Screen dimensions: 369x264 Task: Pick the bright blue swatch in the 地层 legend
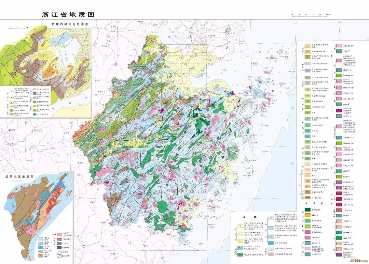[271, 243]
